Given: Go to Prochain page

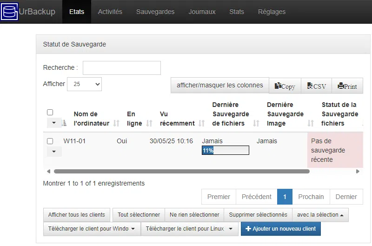Looking at the screenshot, I should pos(311,197).
